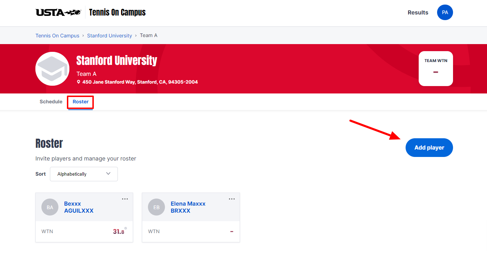Screen dimensions: 487x261
Task: Click the Team A breadcrumb text
Action: (149, 35)
